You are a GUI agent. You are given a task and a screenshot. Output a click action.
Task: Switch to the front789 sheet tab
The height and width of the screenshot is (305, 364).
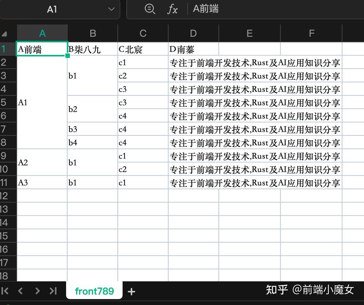(x=94, y=292)
